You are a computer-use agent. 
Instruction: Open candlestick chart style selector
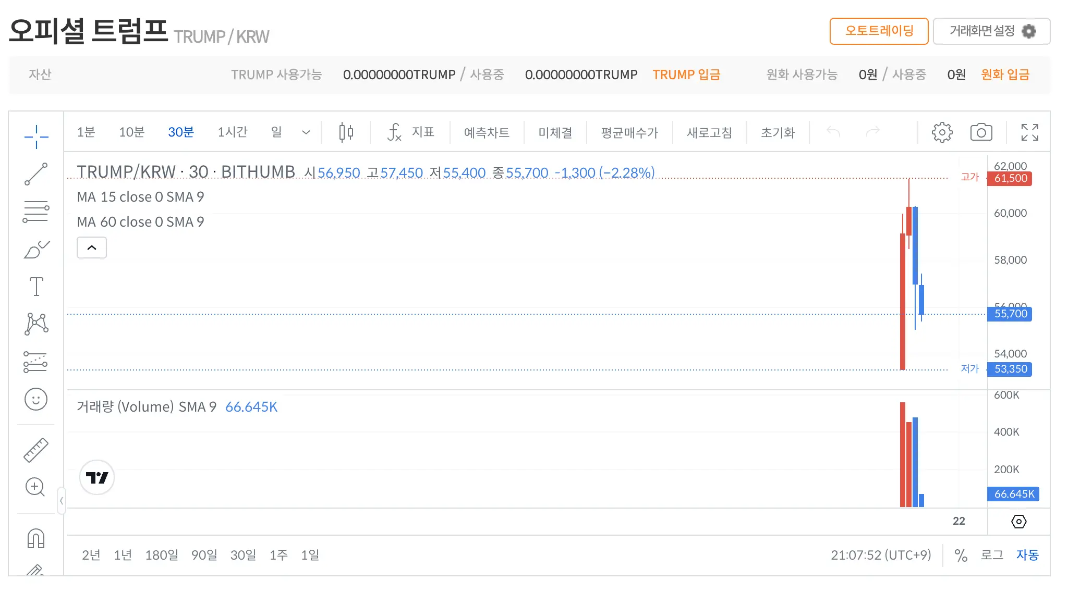(346, 132)
